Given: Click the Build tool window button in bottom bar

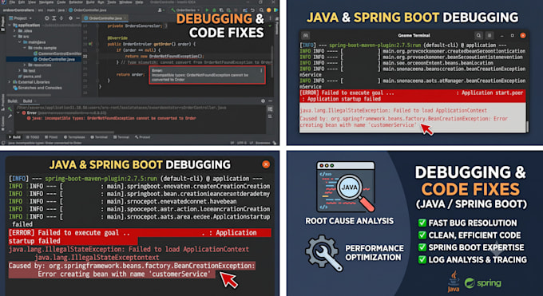Looking at the screenshot, I should click(x=14, y=137).
